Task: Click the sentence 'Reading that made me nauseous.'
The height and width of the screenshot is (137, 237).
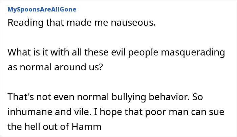Action: [x=82, y=23]
